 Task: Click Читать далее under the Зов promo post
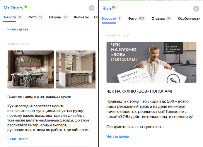(x=117, y=136)
